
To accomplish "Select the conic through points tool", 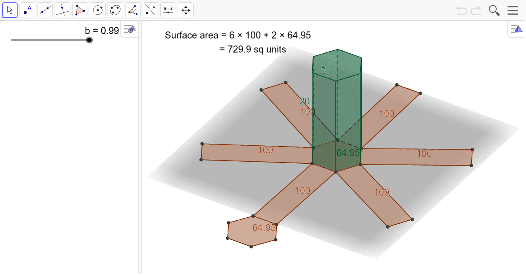I will pyautogui.click(x=115, y=10).
